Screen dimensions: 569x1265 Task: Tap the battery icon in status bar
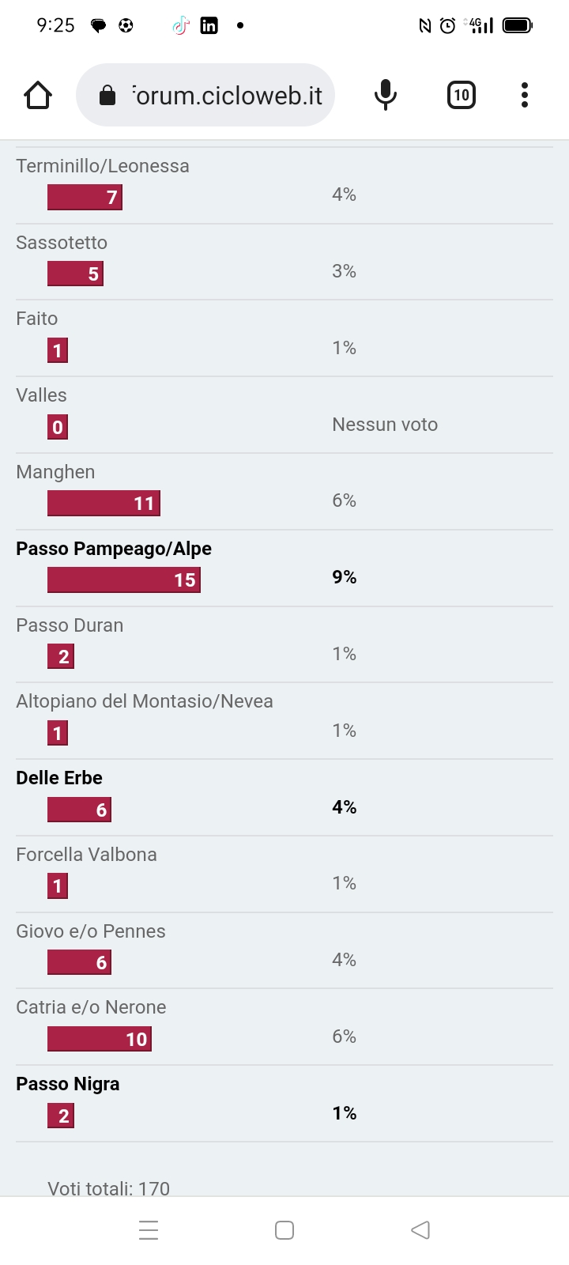518,25
